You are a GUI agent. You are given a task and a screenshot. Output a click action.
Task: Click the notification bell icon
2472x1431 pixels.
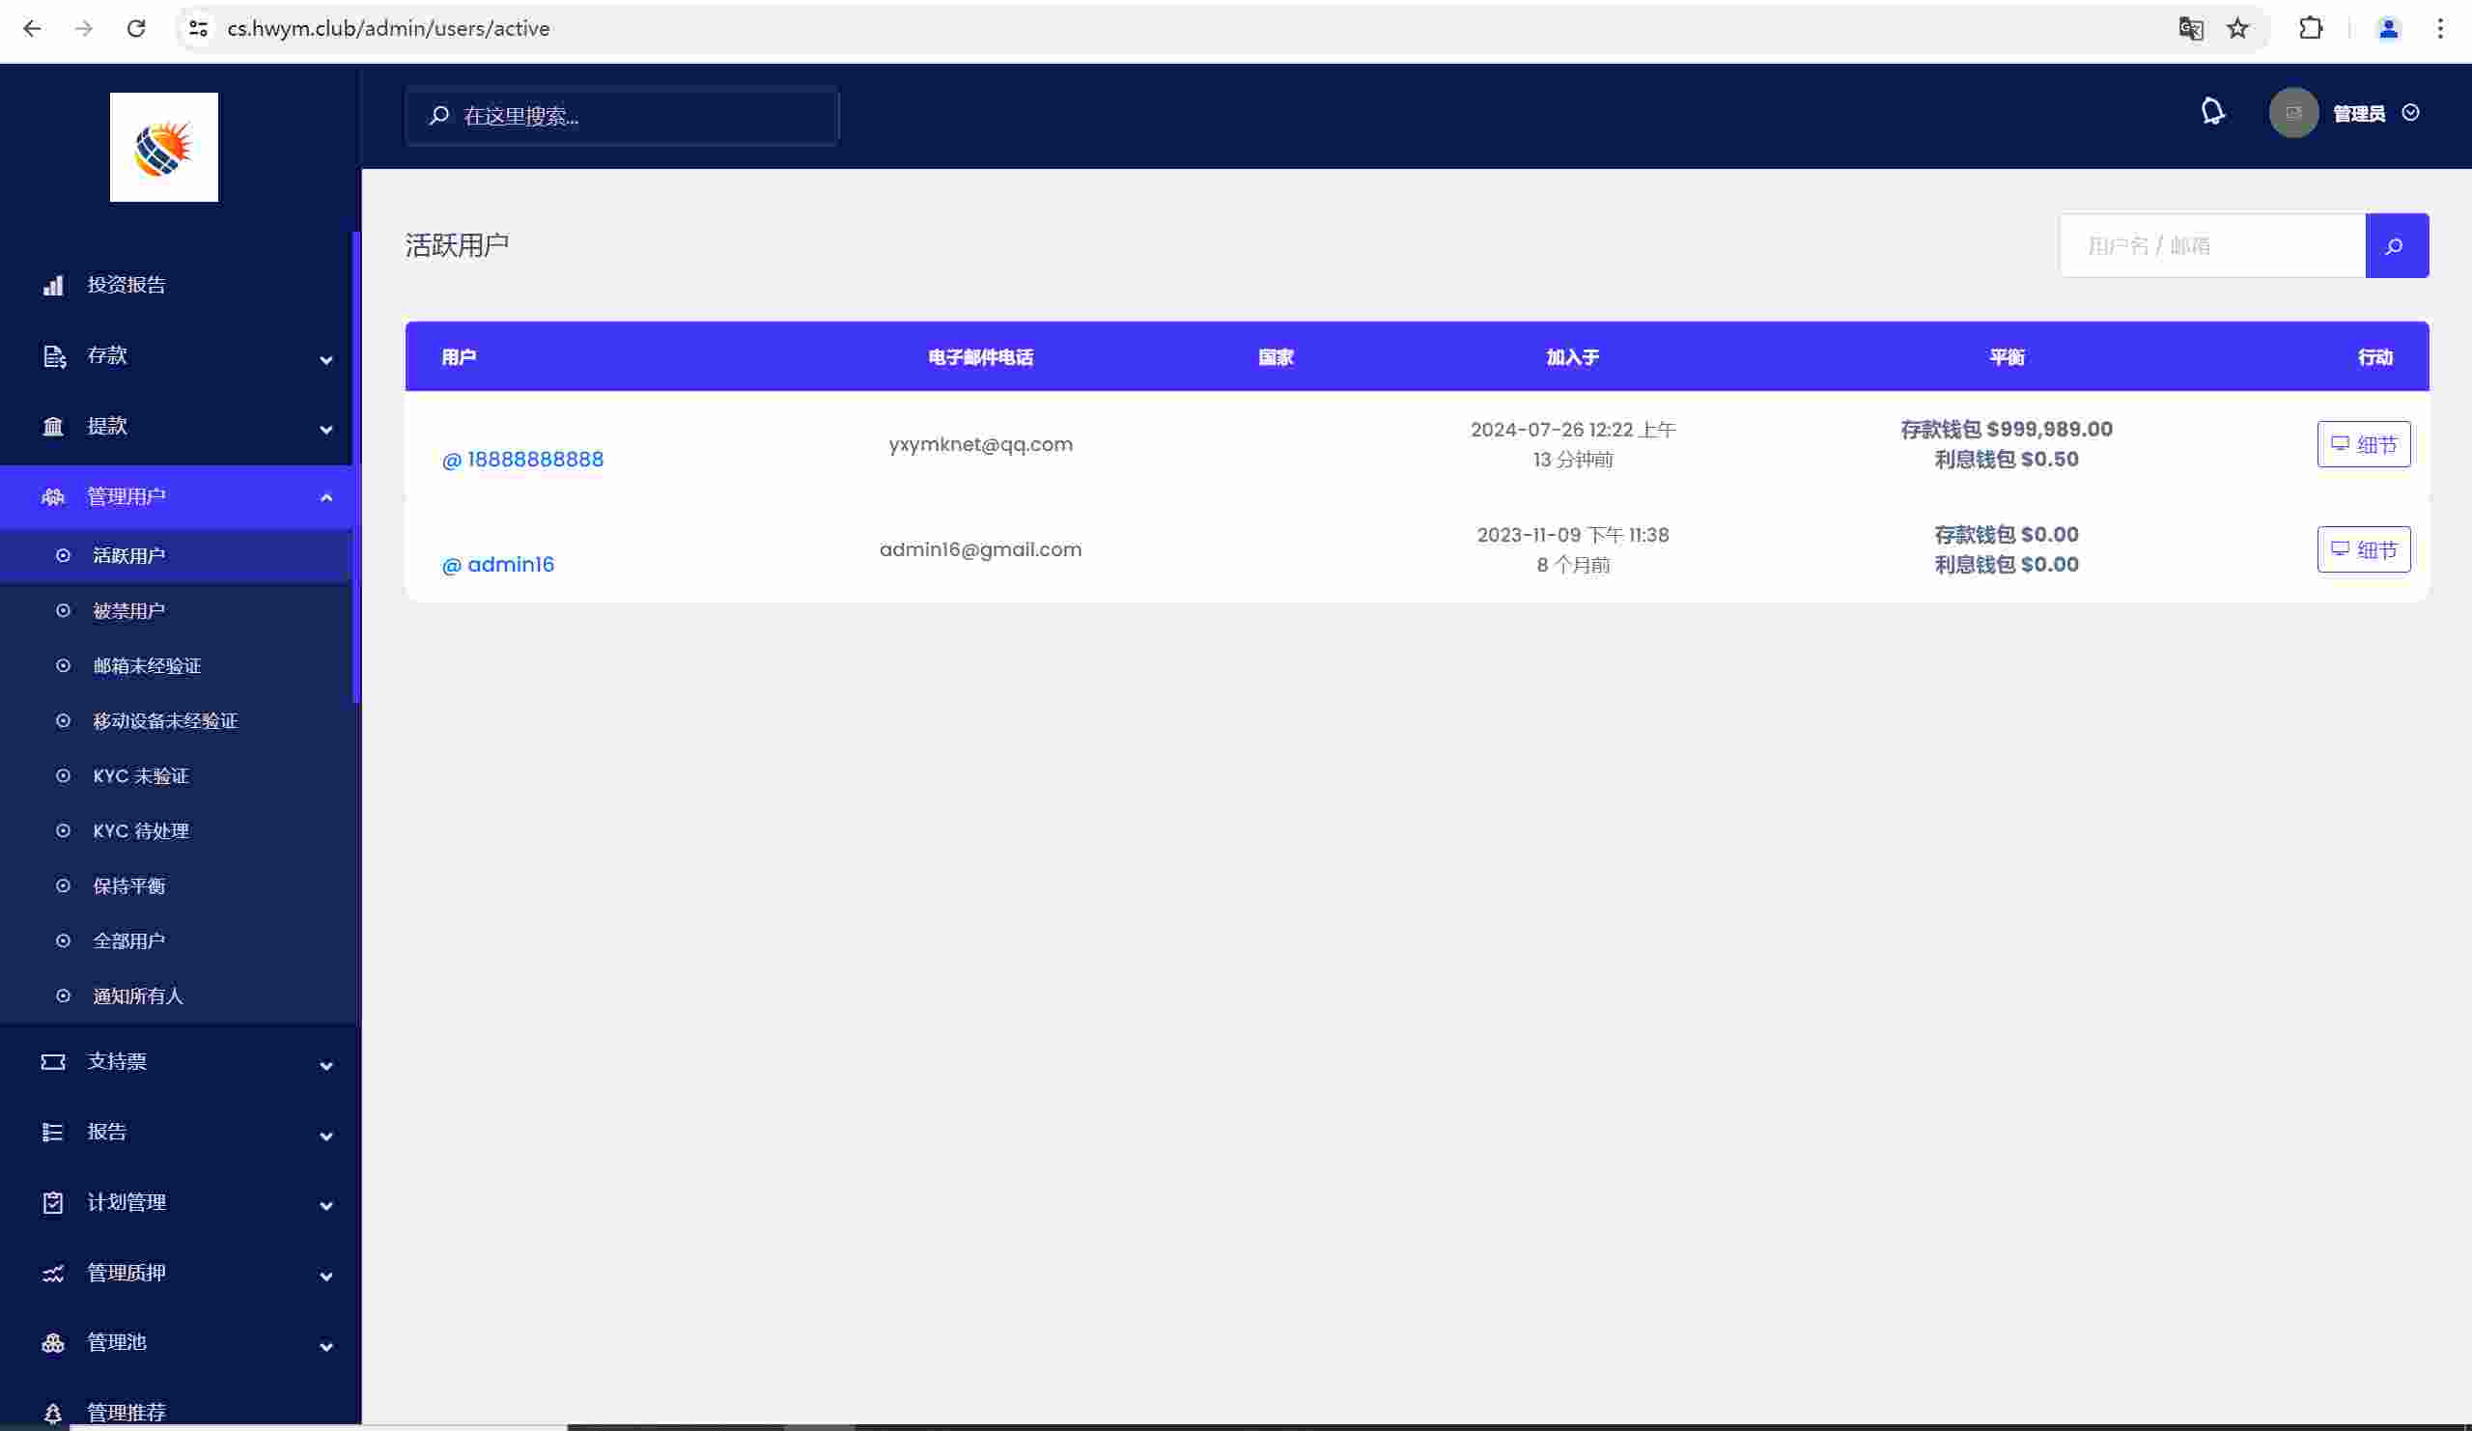(2212, 112)
